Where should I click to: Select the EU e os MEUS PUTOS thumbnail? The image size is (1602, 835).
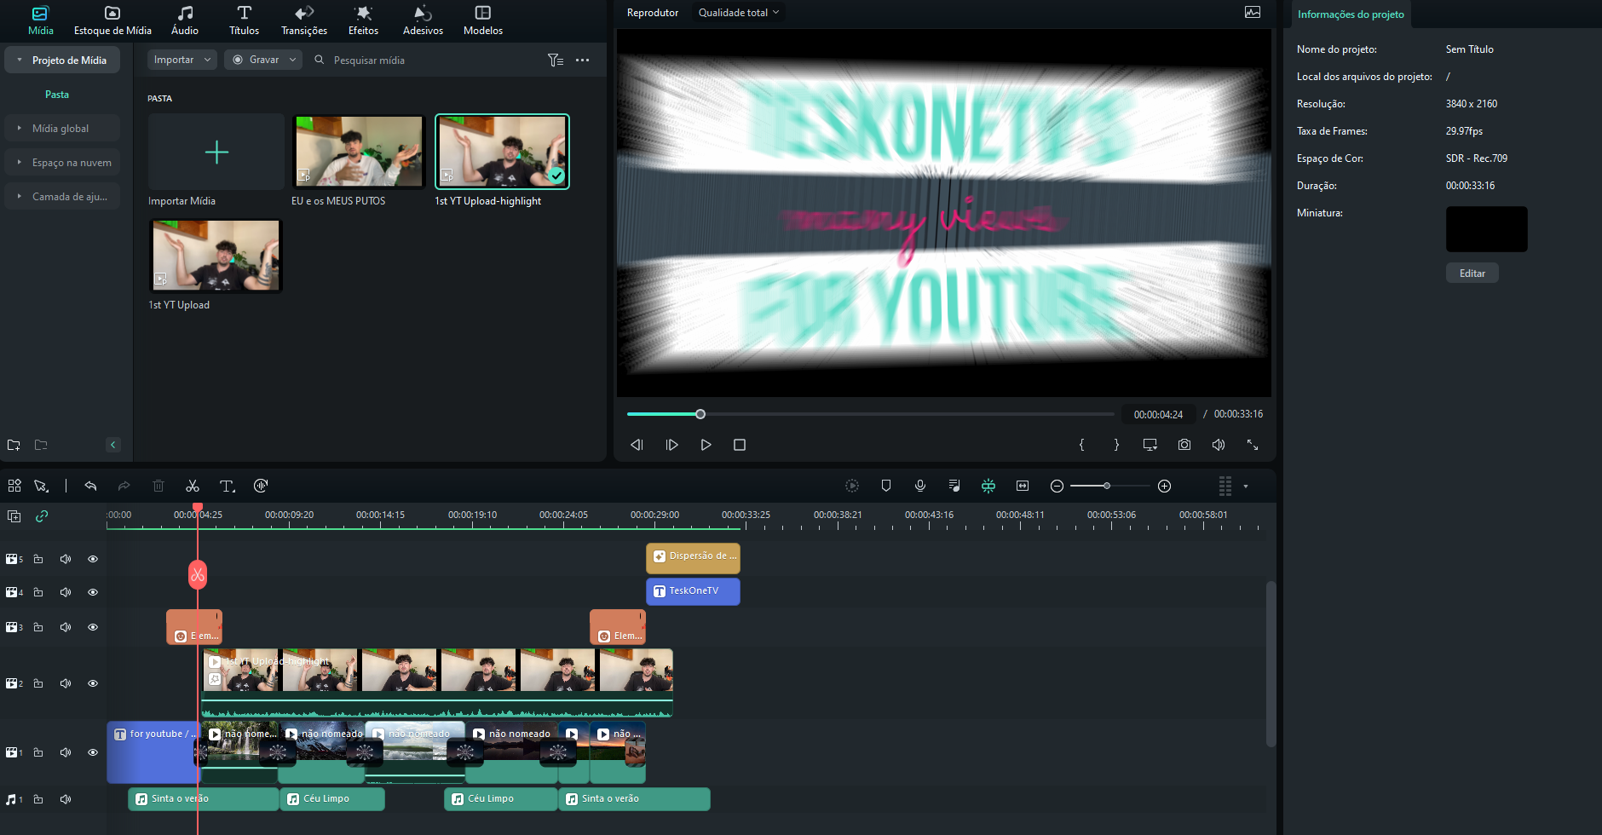point(359,152)
